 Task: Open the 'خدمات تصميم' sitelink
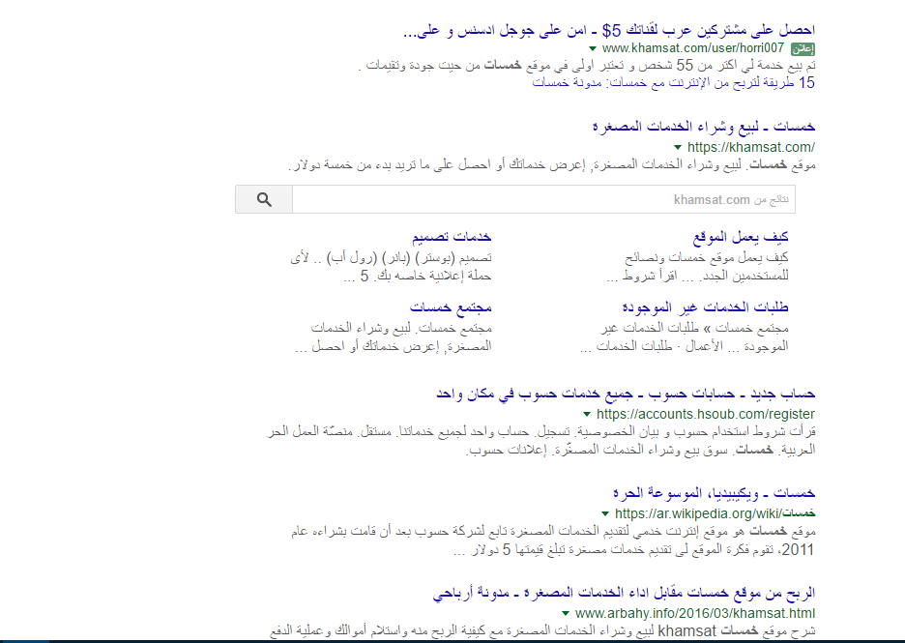(452, 237)
